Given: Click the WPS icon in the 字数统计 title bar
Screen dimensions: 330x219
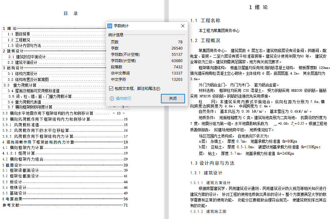Looking at the screenshot, I should click(x=110, y=26).
